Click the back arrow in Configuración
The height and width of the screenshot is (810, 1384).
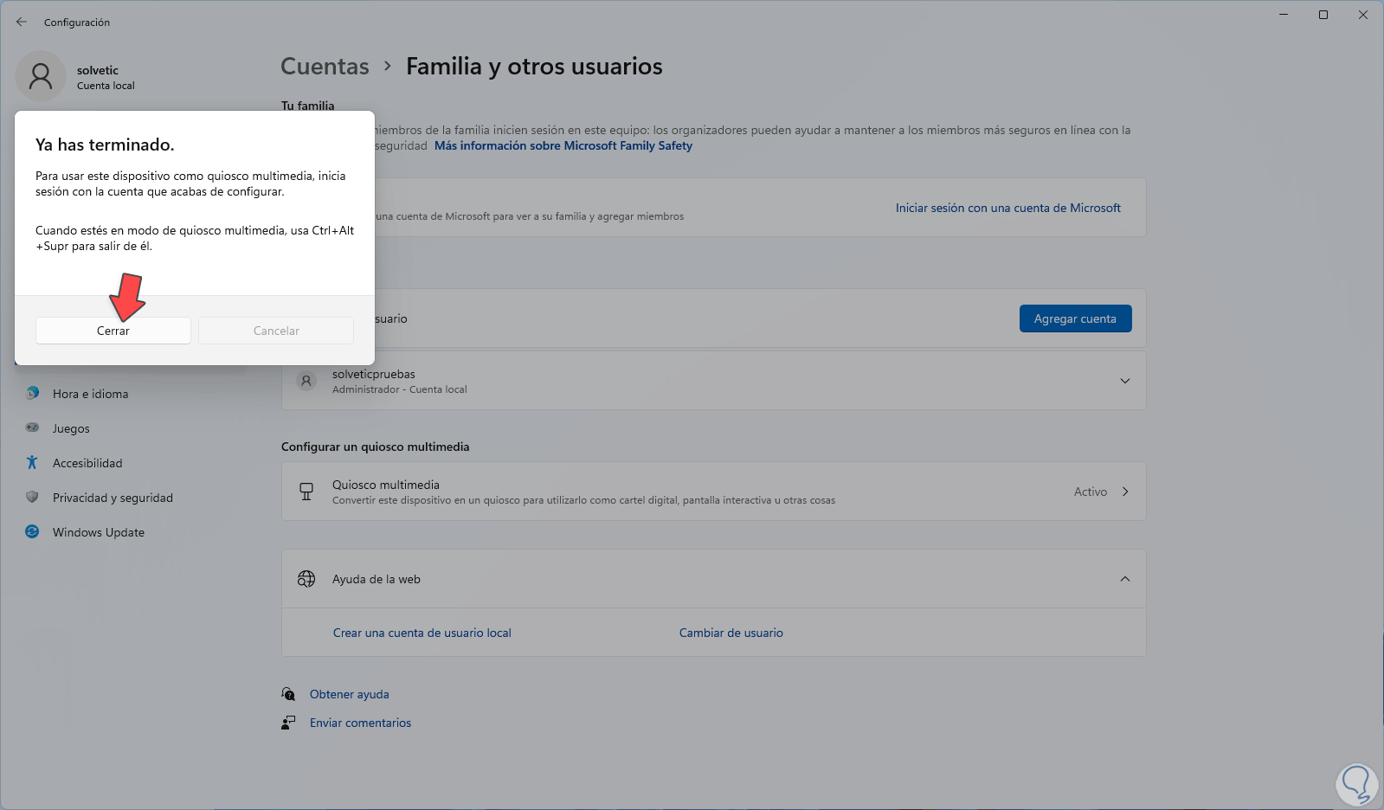click(22, 22)
